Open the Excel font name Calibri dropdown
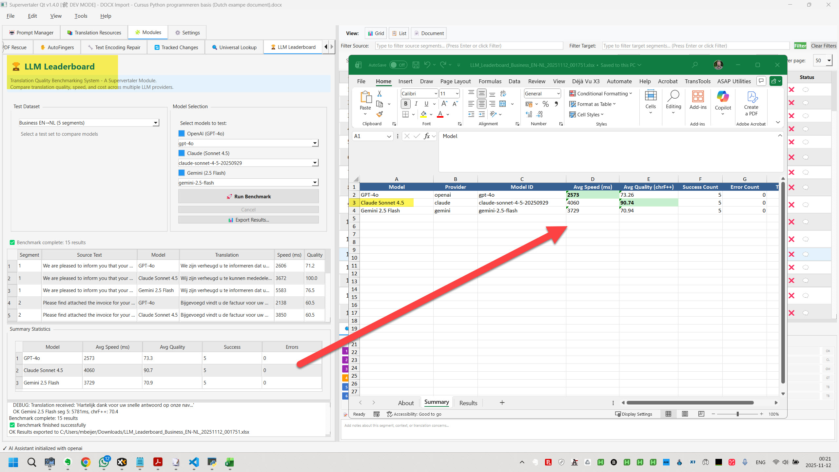The width and height of the screenshot is (839, 472). (x=436, y=94)
